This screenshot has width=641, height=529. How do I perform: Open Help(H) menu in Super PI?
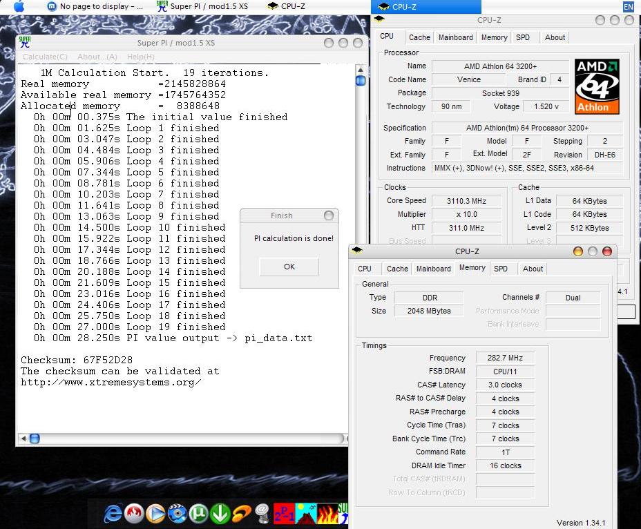pyautogui.click(x=141, y=57)
